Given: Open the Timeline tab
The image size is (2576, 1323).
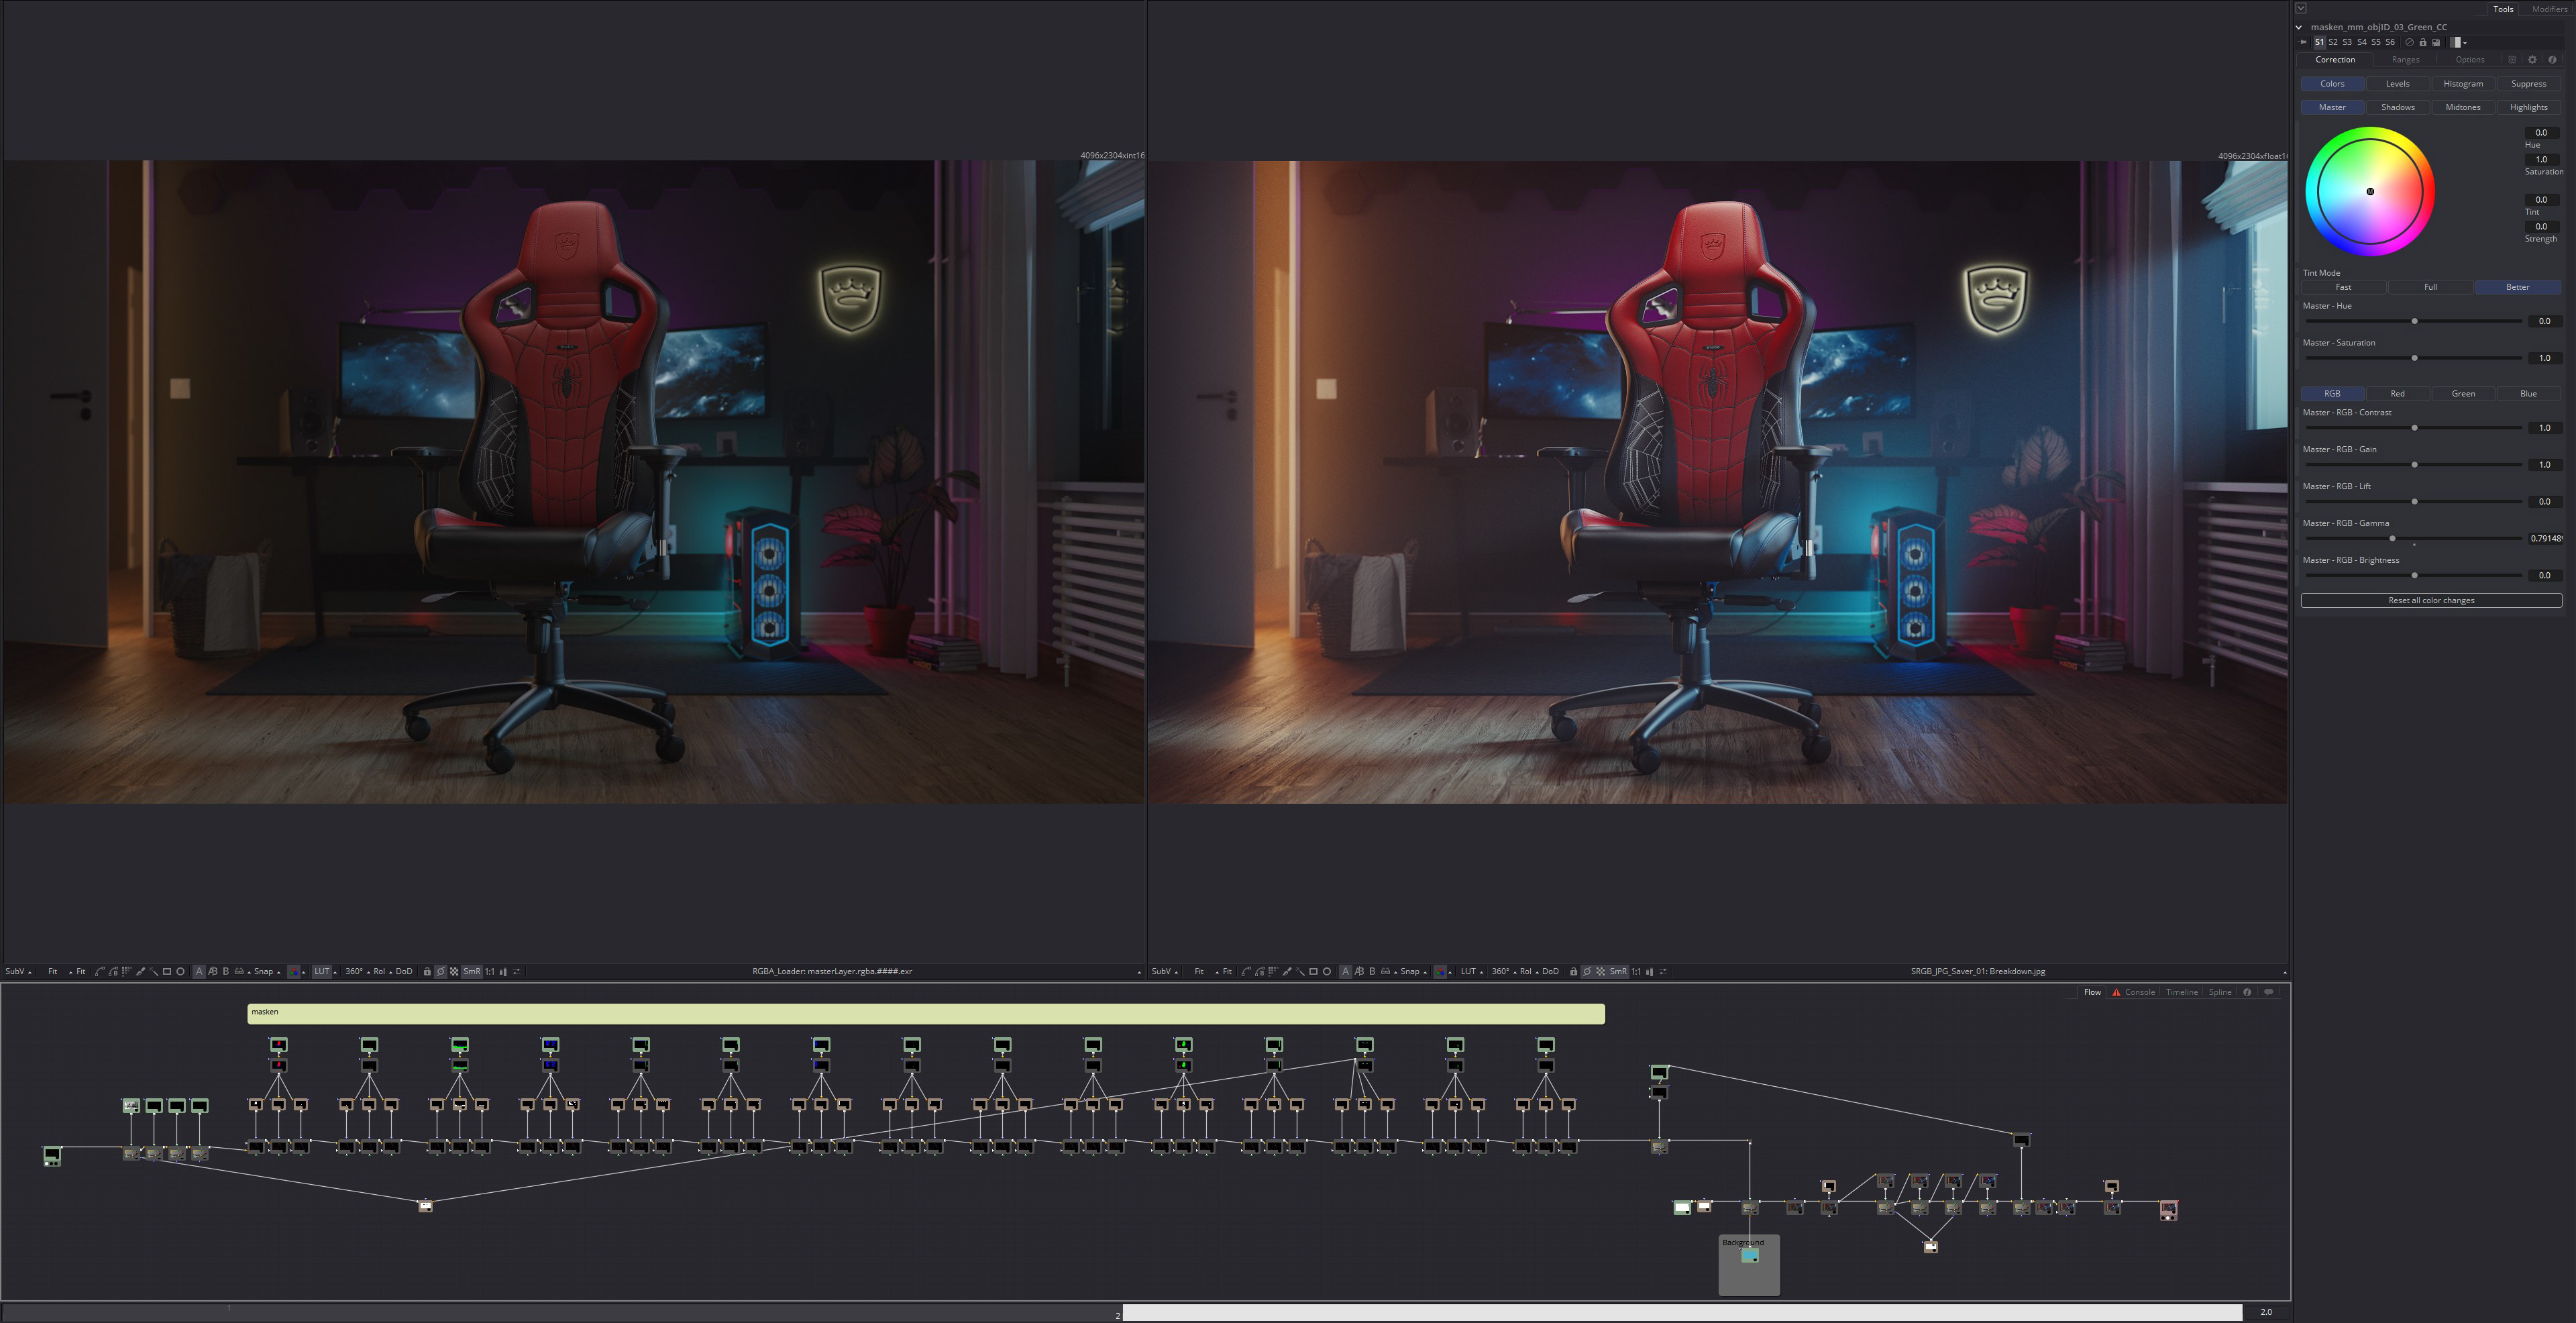Looking at the screenshot, I should tap(2182, 992).
